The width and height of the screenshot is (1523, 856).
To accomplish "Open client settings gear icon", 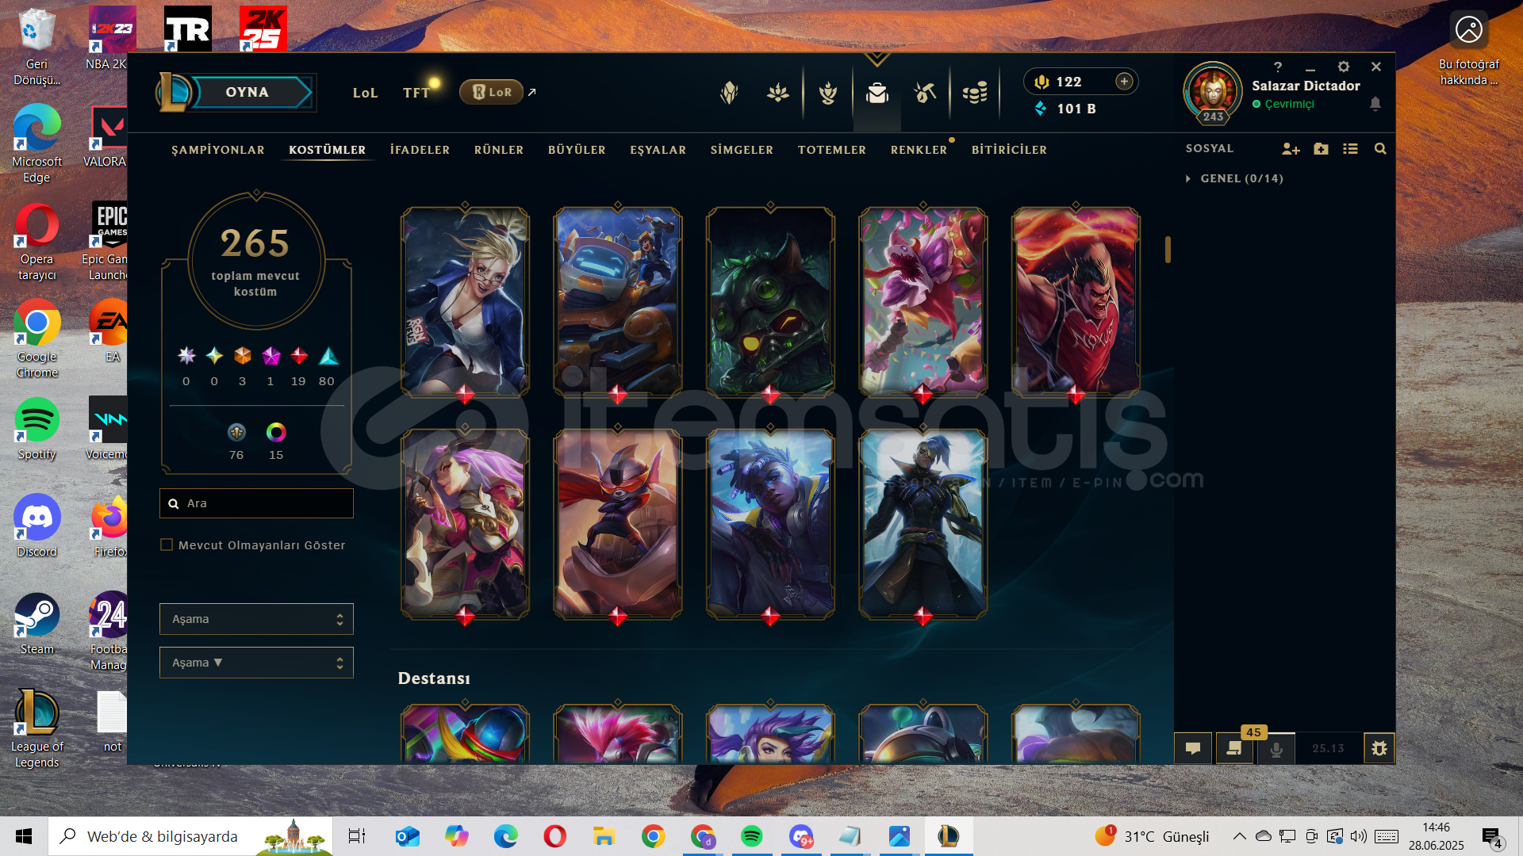I will pyautogui.click(x=1344, y=67).
